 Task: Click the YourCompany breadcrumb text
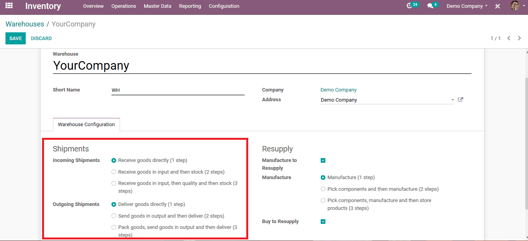[x=74, y=24]
